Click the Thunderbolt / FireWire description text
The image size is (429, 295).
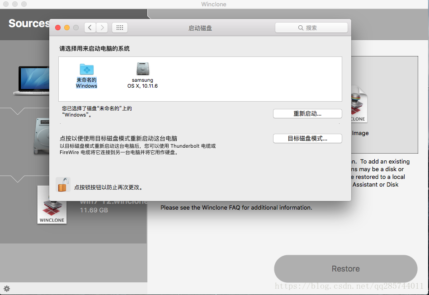pyautogui.click(x=137, y=149)
